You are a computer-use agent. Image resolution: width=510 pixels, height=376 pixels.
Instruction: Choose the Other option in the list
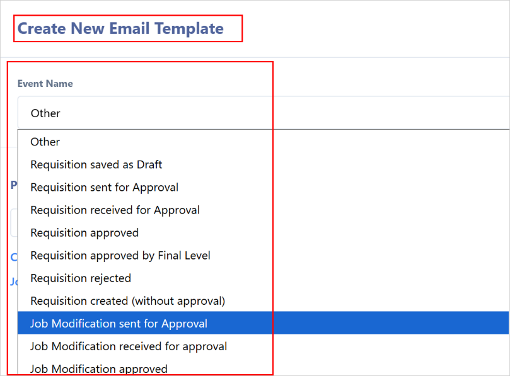[x=263, y=142]
